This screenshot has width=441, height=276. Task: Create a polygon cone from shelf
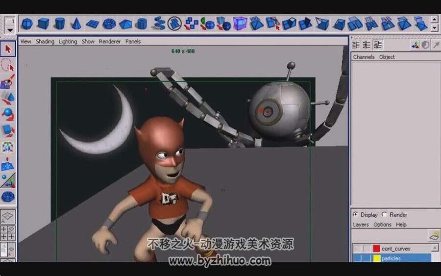(76, 24)
